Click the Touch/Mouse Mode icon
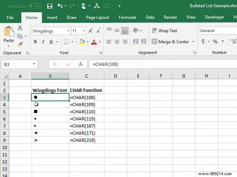This screenshot has height=177, width=237. [83, 6]
